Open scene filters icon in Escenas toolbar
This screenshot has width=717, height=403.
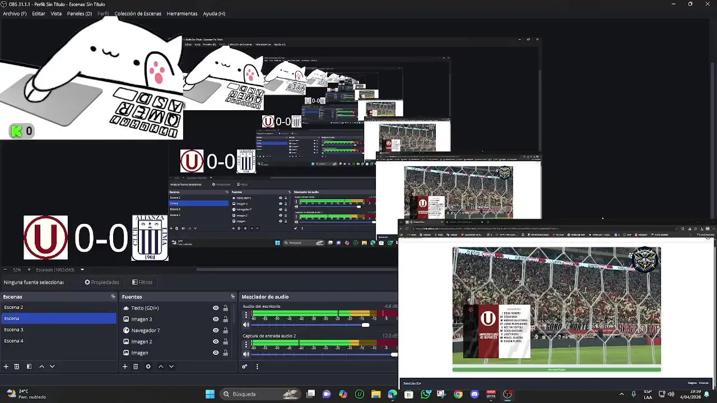[x=29, y=367]
